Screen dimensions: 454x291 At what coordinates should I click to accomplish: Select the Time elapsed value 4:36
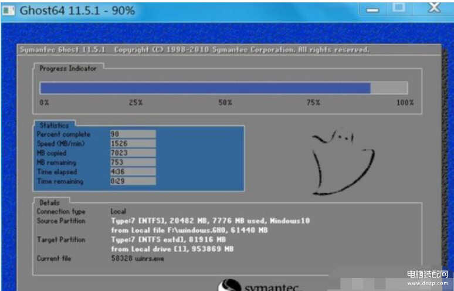coord(133,171)
